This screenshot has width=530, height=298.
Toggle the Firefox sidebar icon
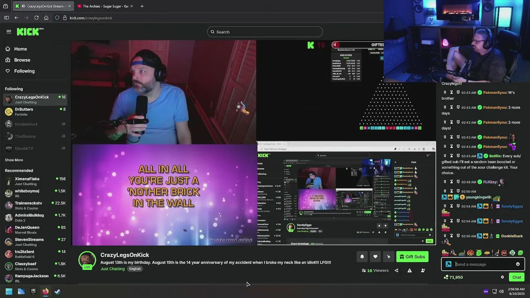pos(6,18)
